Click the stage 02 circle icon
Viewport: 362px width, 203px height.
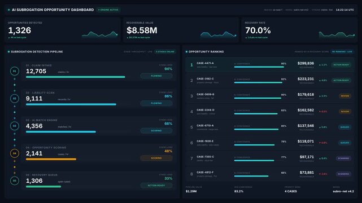(x=15, y=99)
